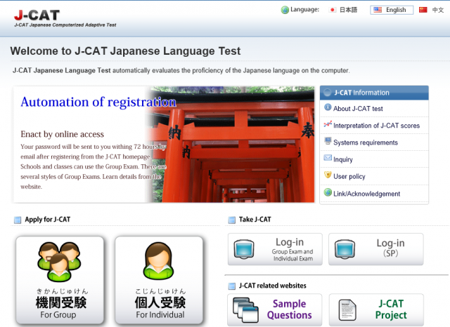Open User policy page
The height and width of the screenshot is (327, 450).
tap(349, 177)
